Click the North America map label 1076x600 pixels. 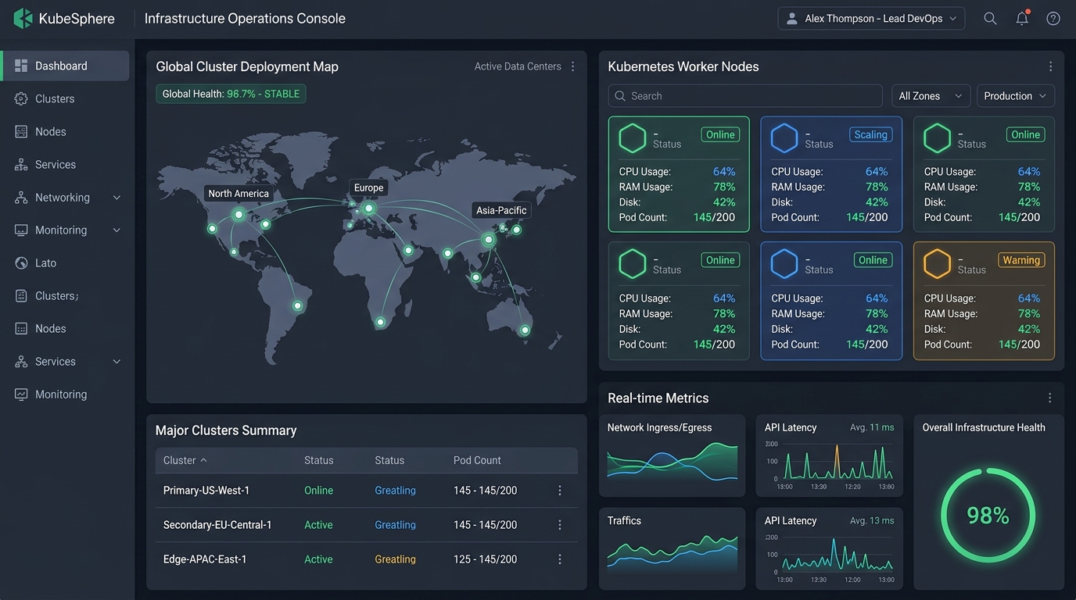(x=239, y=194)
